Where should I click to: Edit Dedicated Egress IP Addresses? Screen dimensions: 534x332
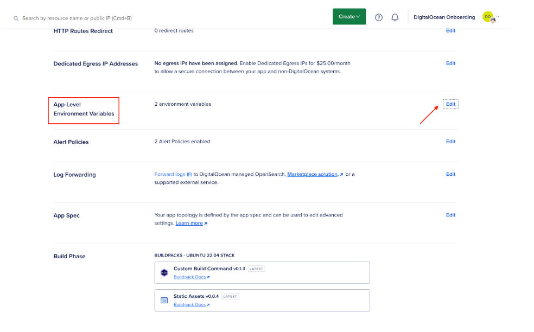[450, 63]
